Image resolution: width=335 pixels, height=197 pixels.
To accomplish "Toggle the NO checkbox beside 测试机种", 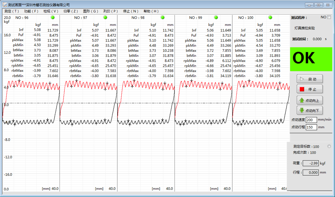I will coord(329,17).
